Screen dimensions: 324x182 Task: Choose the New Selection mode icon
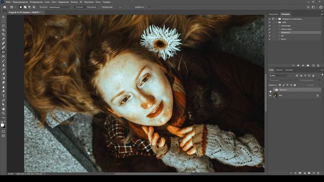pos(21,7)
